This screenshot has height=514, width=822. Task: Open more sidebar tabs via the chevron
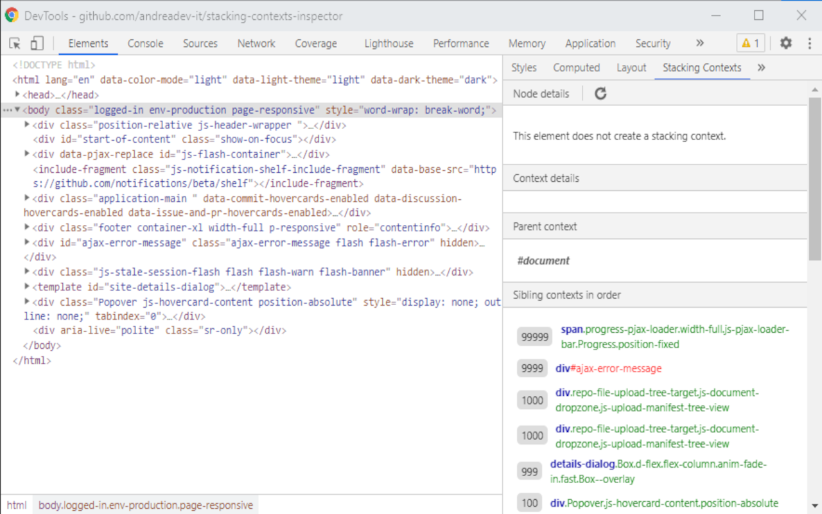point(760,67)
